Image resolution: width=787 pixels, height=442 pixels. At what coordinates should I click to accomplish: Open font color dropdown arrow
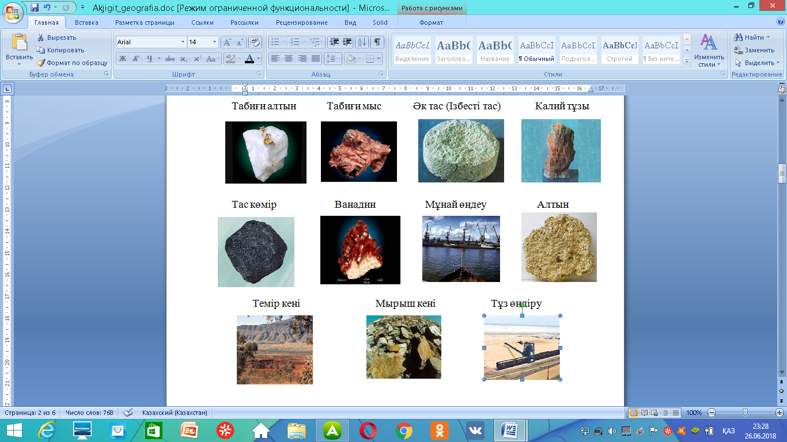(258, 59)
